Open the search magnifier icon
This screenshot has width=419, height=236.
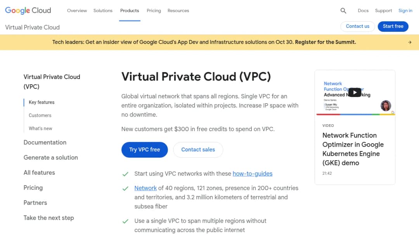343,11
